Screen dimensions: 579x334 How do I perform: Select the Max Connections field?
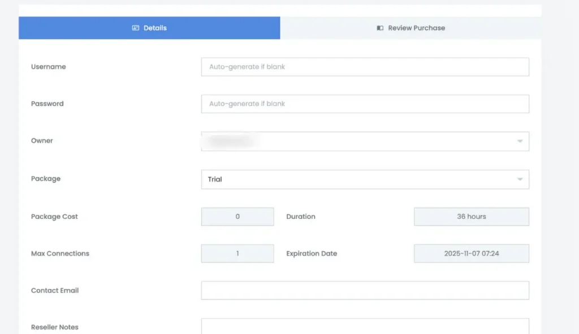pyautogui.click(x=237, y=253)
